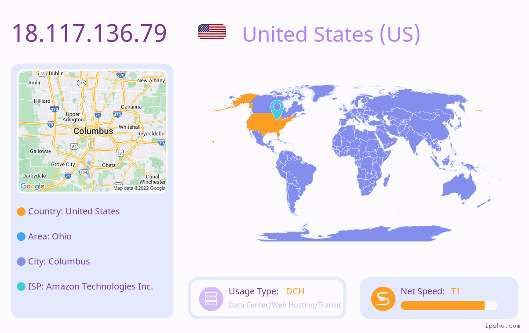Click the DCH usage type value
529x333 pixels.
[295, 291]
